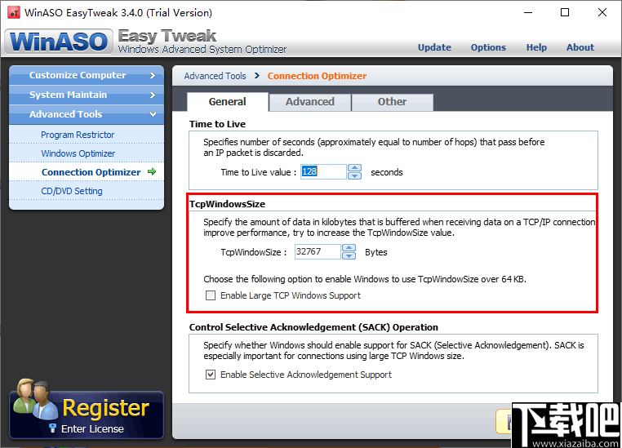Click Enter License link
Viewport: 622px width, 448px height.
(92, 429)
